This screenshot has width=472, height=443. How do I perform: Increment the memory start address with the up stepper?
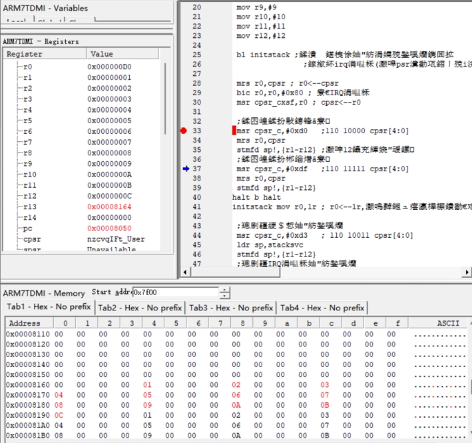224,290
